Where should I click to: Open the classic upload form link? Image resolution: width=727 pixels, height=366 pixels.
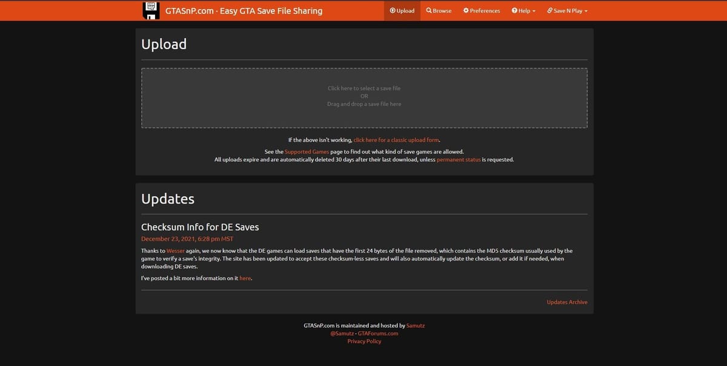(396, 140)
